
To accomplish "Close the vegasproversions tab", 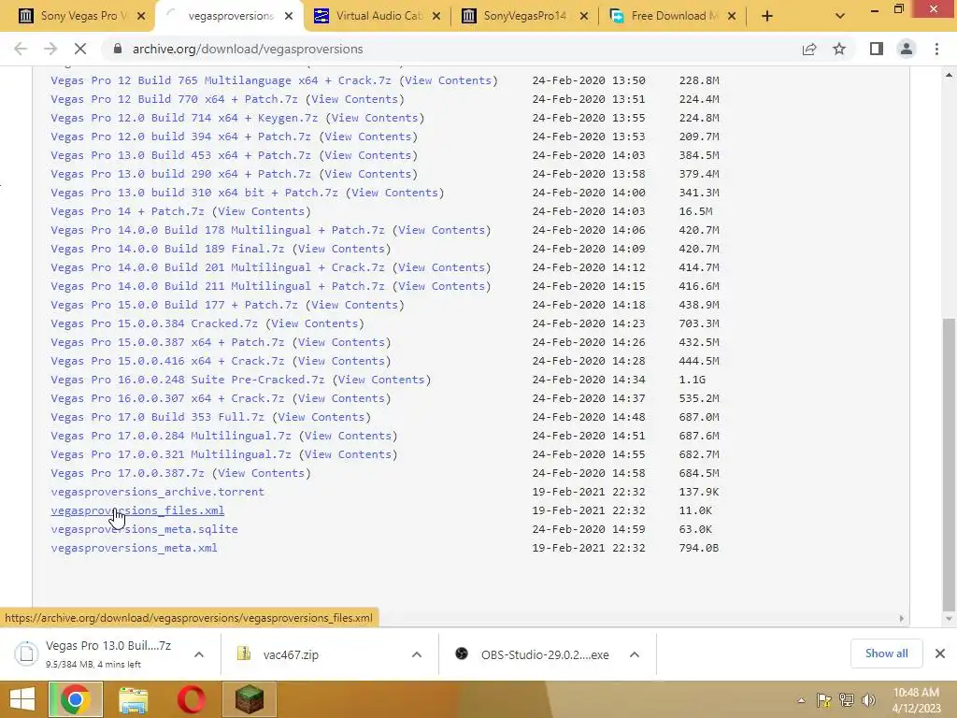I will pyautogui.click(x=289, y=16).
